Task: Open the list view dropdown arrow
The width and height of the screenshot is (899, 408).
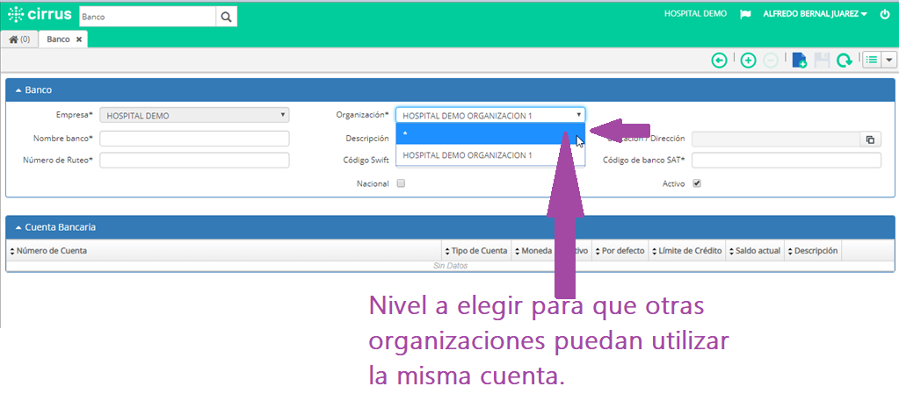Action: click(889, 60)
